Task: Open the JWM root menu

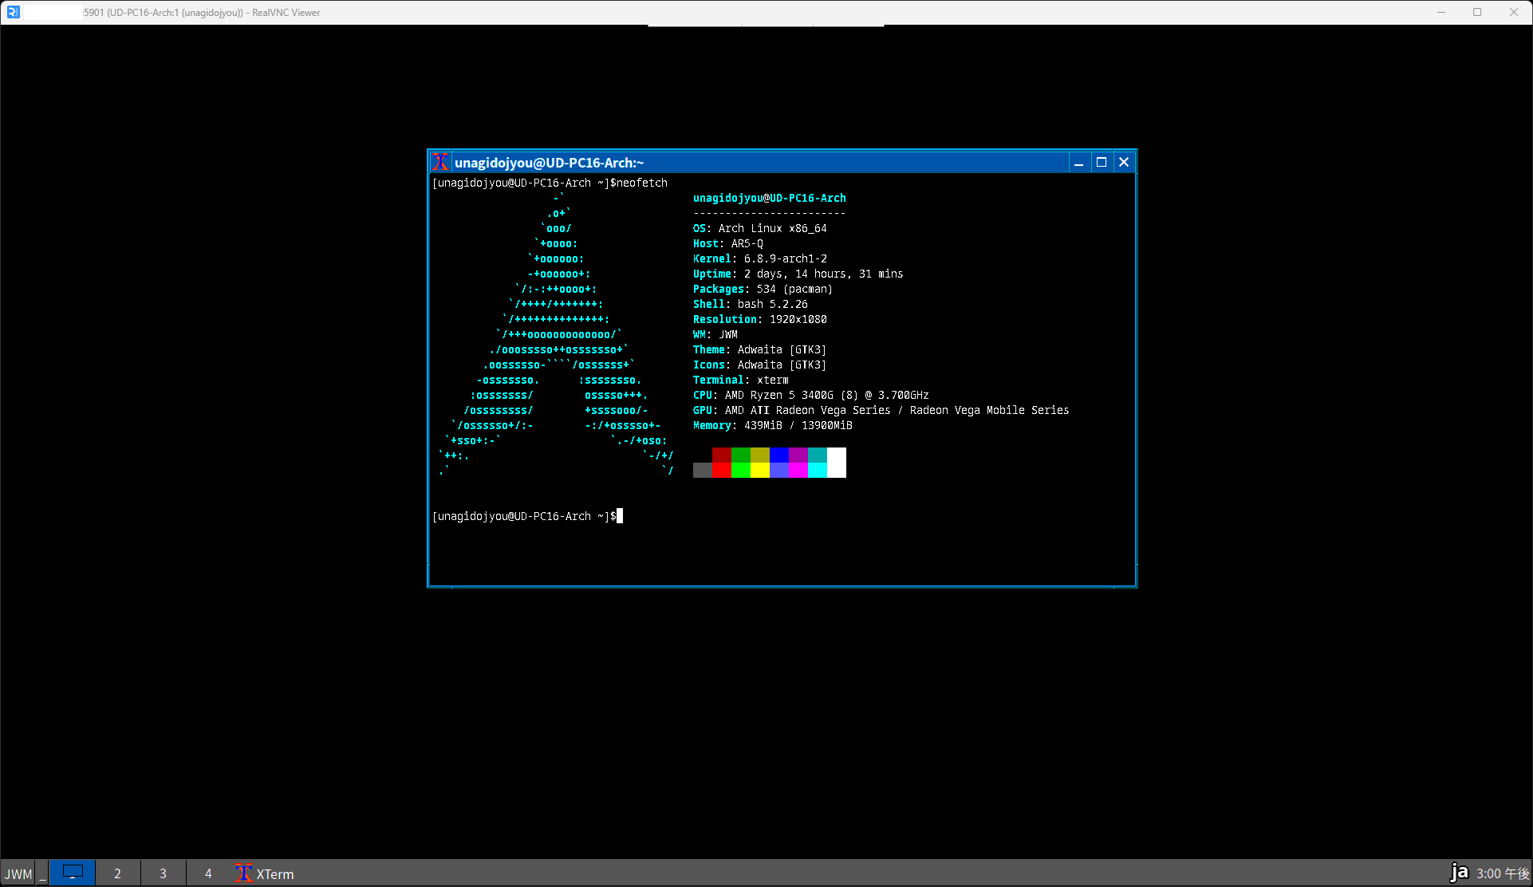Action: tap(18, 873)
